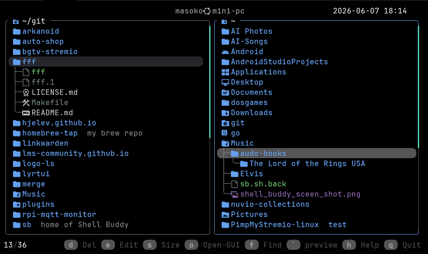Viewport: 428px width, 254px height.
Task: Click the LICENSE.md certificate icon
Action: click(26, 93)
